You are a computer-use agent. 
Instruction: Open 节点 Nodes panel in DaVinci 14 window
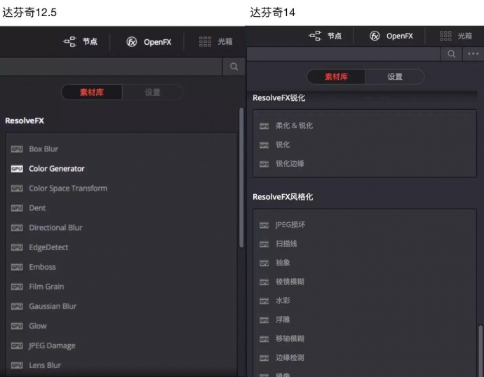(325, 36)
